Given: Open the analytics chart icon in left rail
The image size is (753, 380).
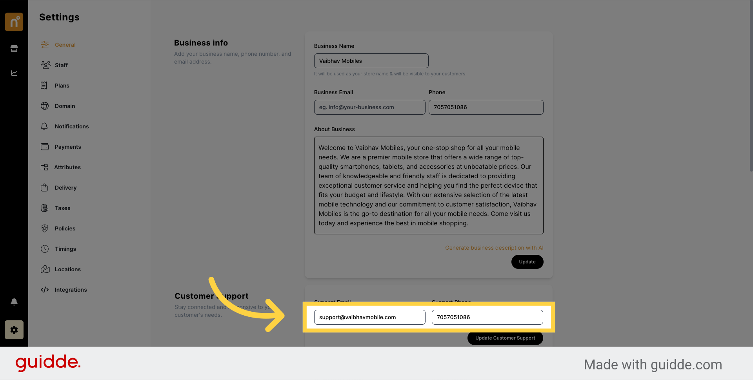Looking at the screenshot, I should point(14,73).
